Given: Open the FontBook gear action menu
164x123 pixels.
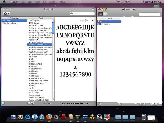Looking at the screenshot, I should [x=6, y=13].
